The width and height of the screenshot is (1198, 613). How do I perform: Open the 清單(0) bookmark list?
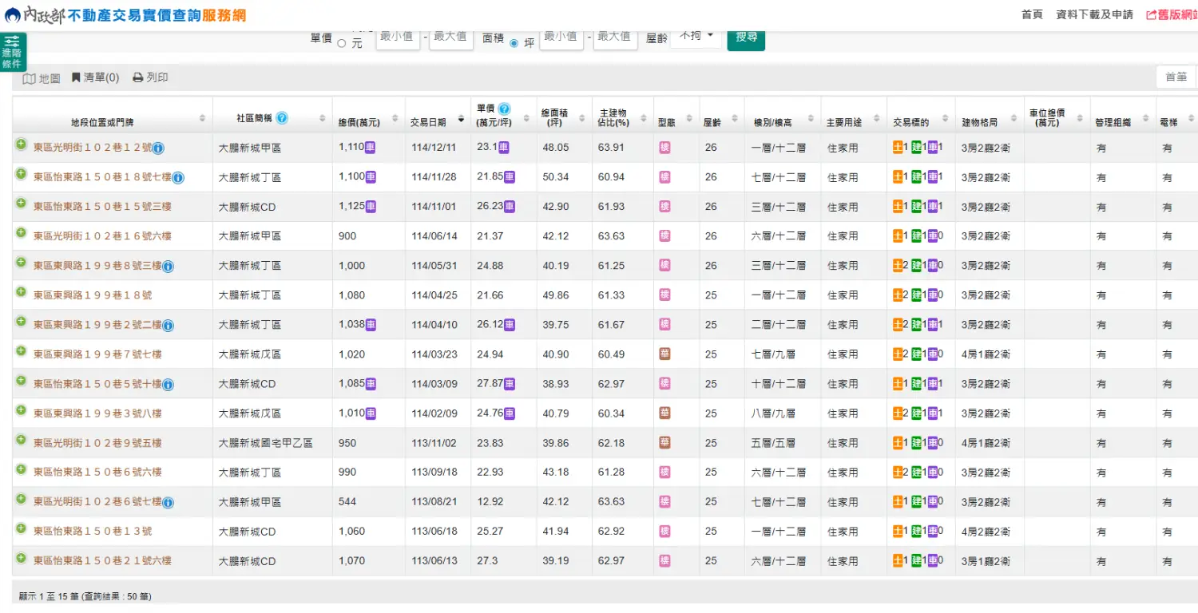click(95, 77)
